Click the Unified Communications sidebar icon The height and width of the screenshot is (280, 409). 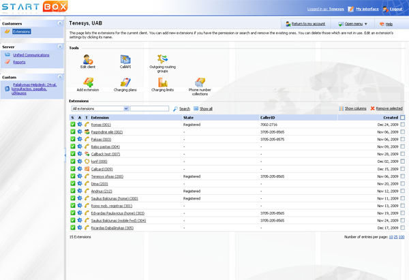[x=7, y=55]
